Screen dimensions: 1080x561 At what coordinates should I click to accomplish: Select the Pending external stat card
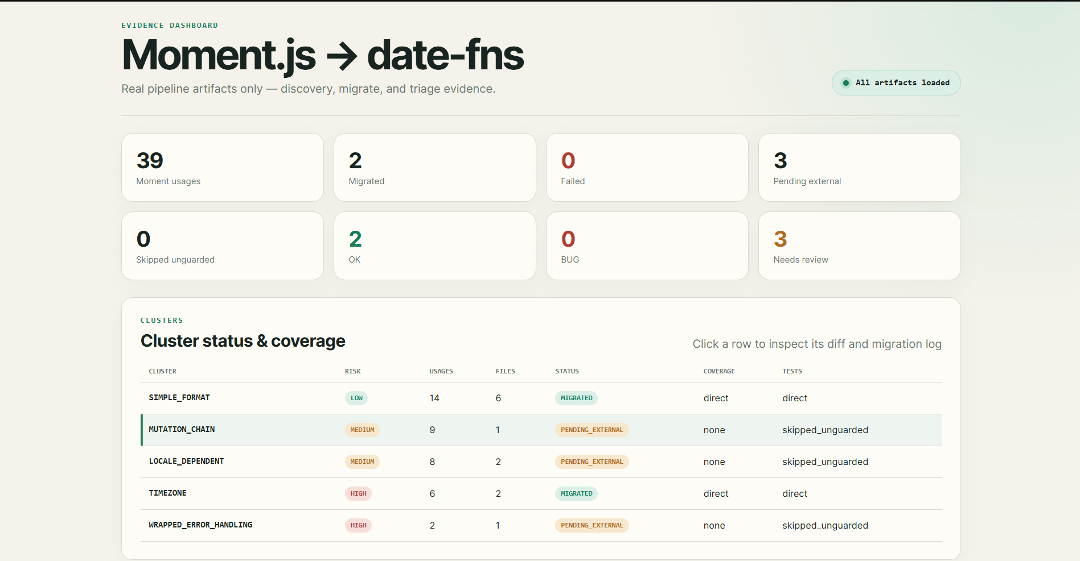[860, 167]
